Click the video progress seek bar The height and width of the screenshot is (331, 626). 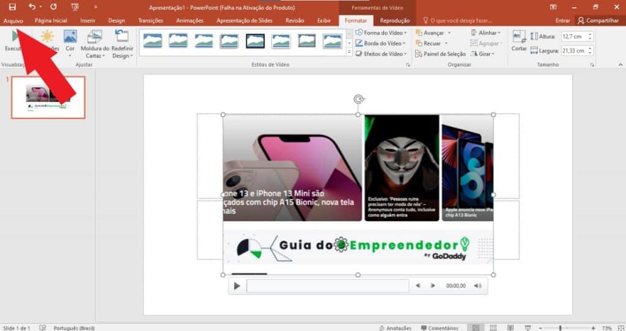tap(328, 286)
